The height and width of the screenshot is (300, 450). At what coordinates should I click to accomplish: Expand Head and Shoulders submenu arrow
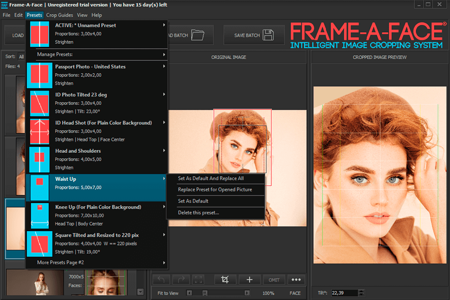tap(164, 150)
